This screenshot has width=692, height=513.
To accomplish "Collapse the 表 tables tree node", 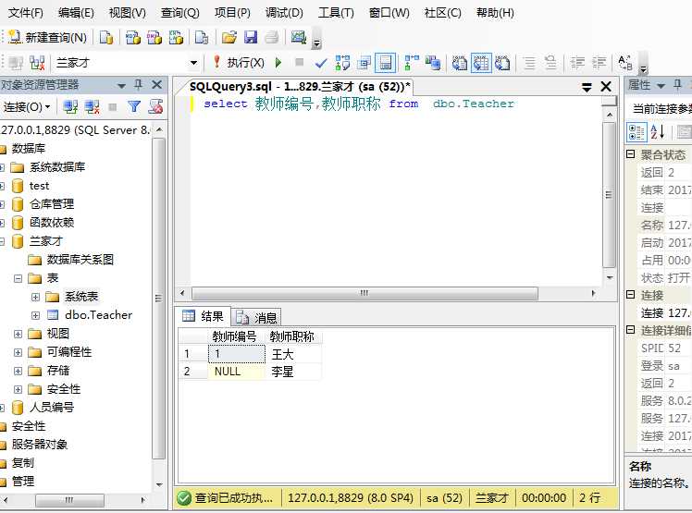I will point(19,278).
